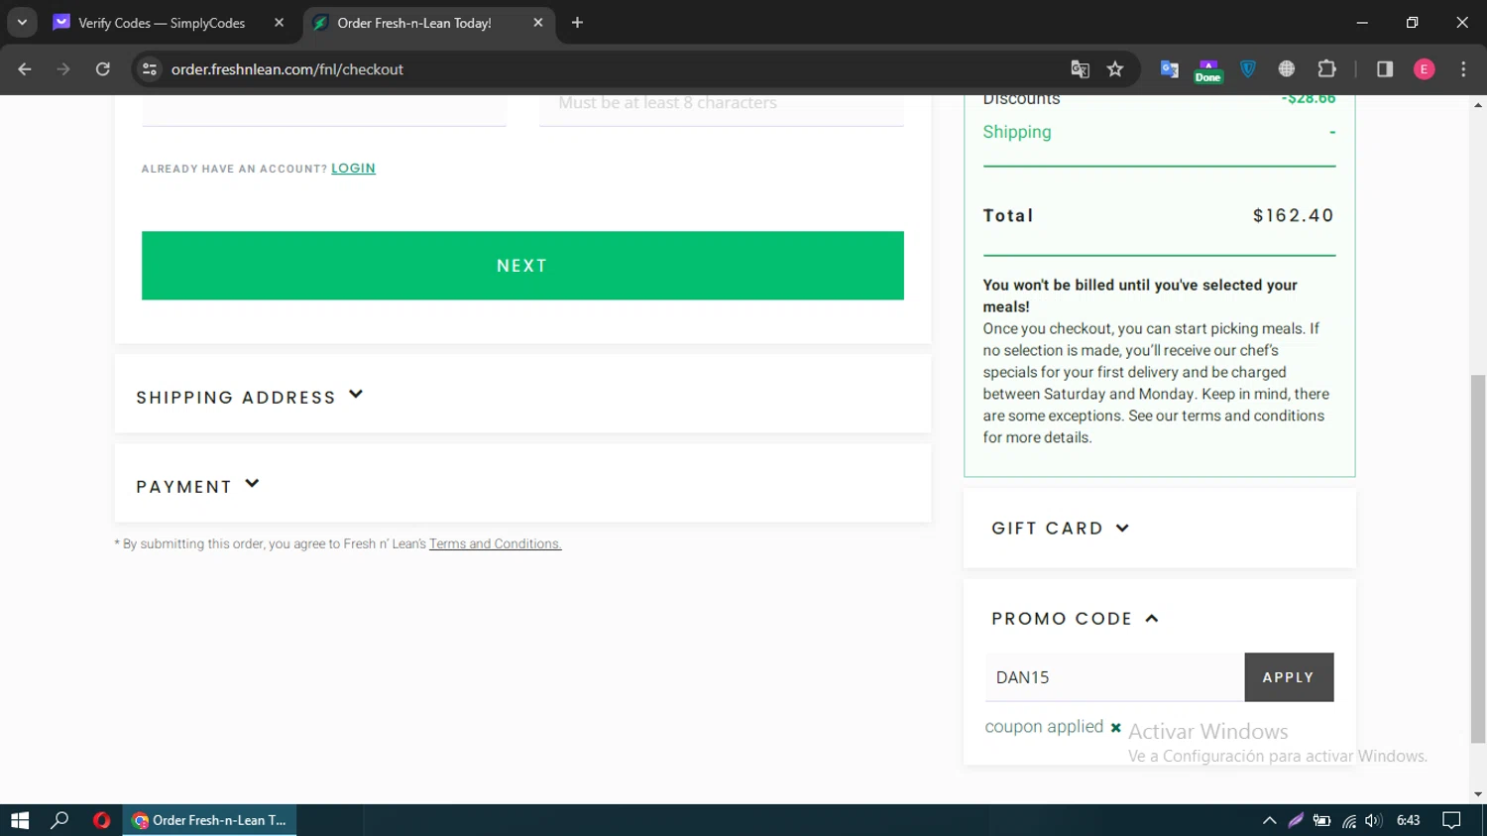Launch Opera from the taskbar

click(101, 820)
